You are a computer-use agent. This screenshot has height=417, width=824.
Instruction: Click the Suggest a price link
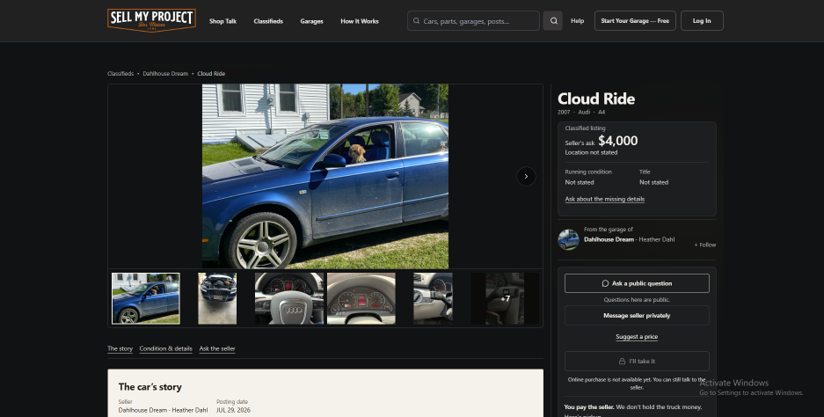point(637,337)
